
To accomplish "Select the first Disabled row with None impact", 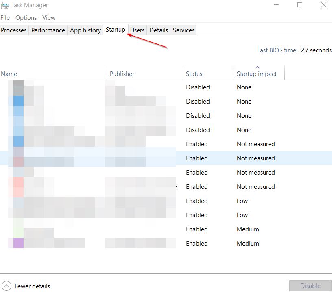I will [x=166, y=87].
